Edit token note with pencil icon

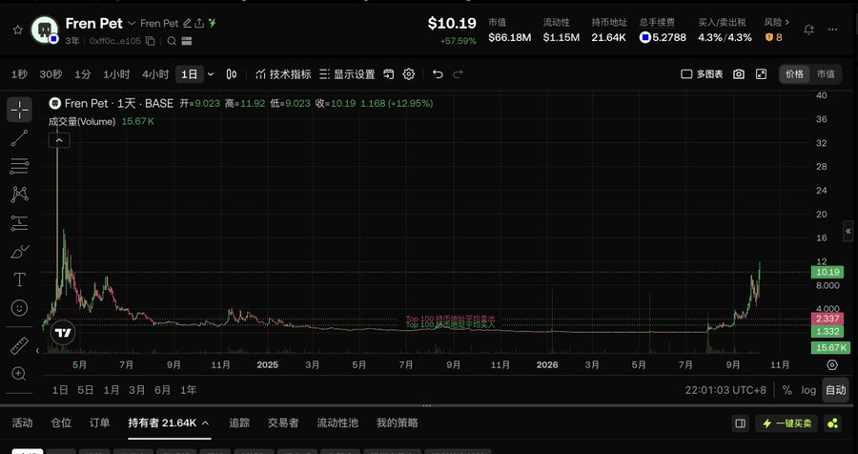[x=187, y=23]
